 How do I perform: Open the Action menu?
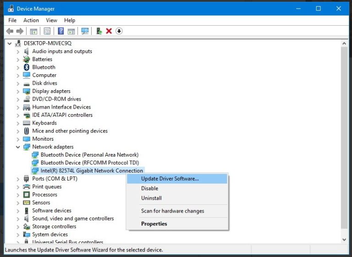pos(31,20)
